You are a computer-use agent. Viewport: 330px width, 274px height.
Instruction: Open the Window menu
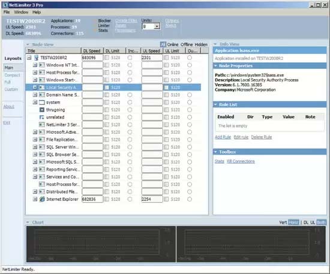21,12
